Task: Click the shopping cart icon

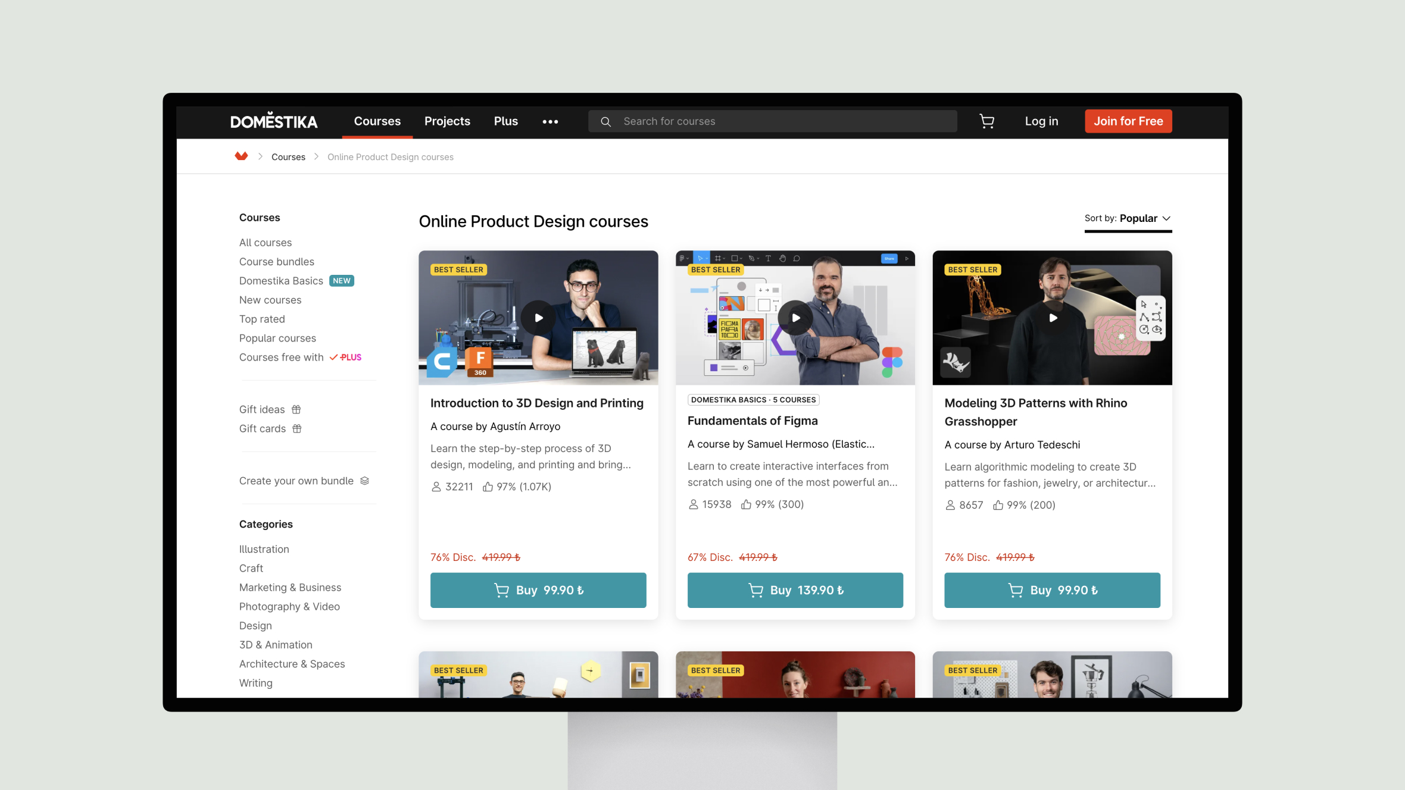Action: (x=987, y=121)
